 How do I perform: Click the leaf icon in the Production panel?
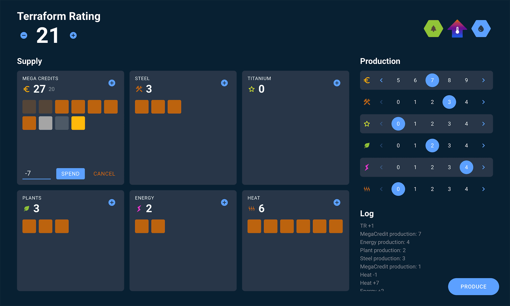(x=367, y=145)
